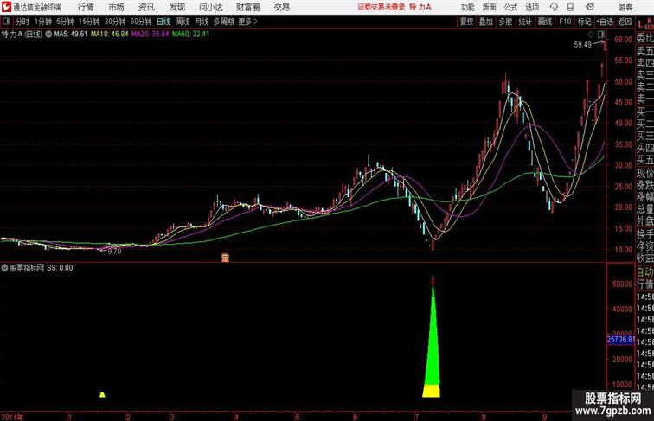
Task: Click the 返回 button
Action: tap(625, 22)
